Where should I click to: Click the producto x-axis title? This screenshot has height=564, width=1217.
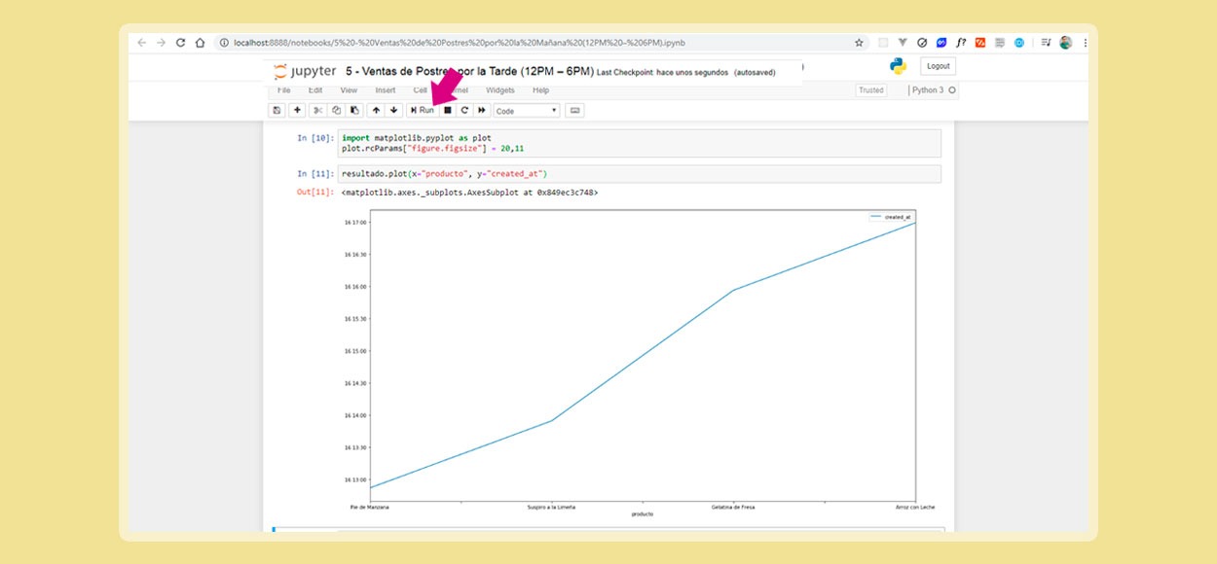[643, 514]
